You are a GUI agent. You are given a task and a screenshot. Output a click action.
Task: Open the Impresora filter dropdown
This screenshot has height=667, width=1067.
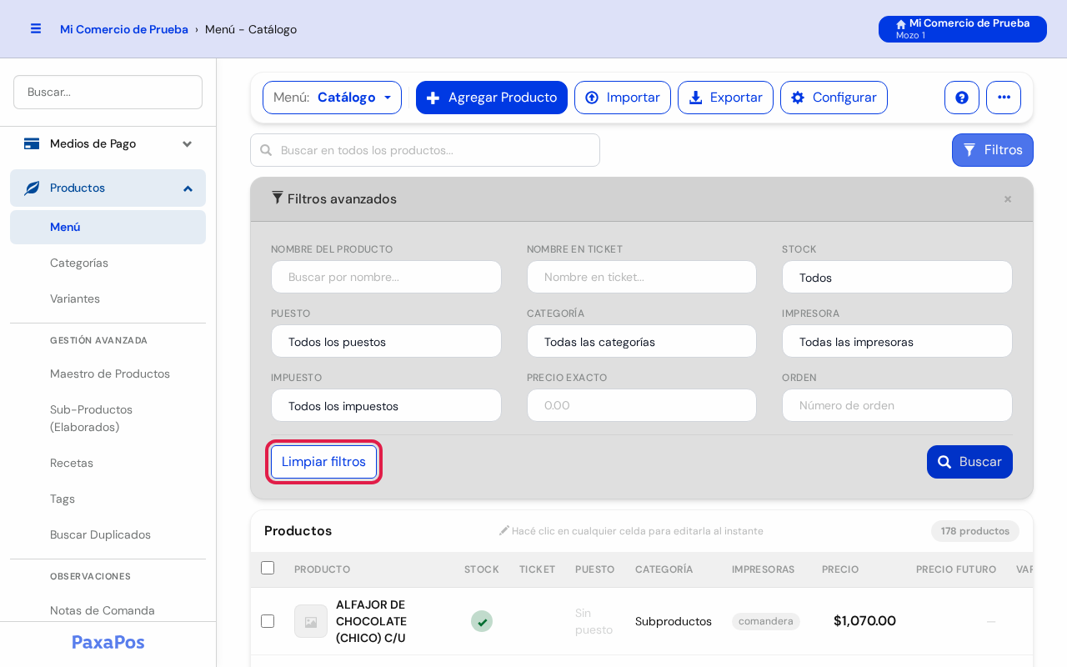point(897,341)
